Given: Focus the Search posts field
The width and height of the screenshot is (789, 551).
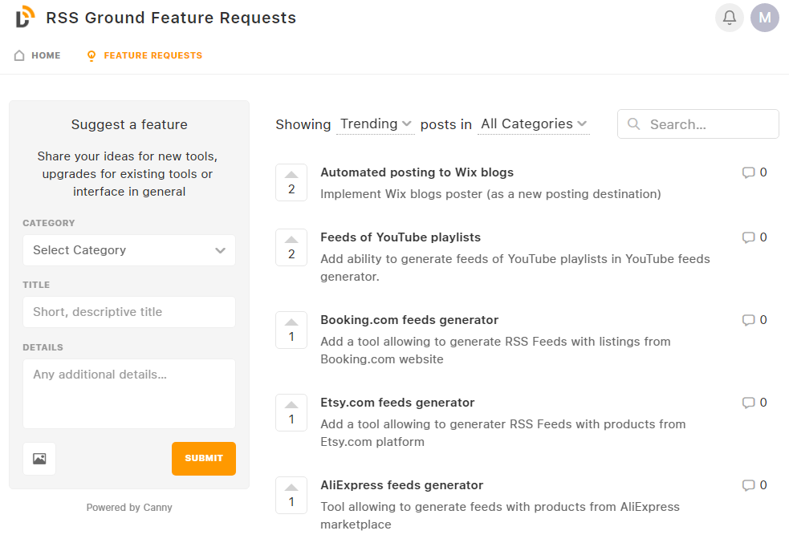Looking at the screenshot, I should tap(698, 124).
